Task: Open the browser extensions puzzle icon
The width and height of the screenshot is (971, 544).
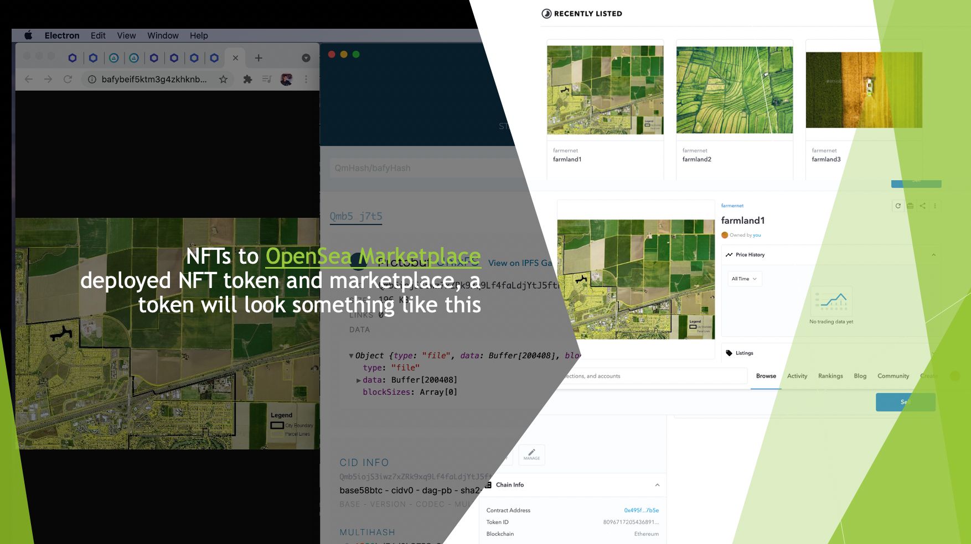Action: (x=247, y=79)
